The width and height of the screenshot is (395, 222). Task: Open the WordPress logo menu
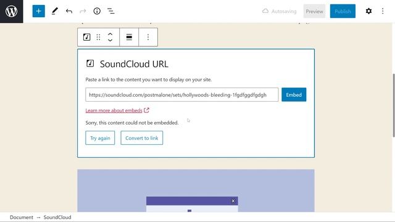coord(11,11)
